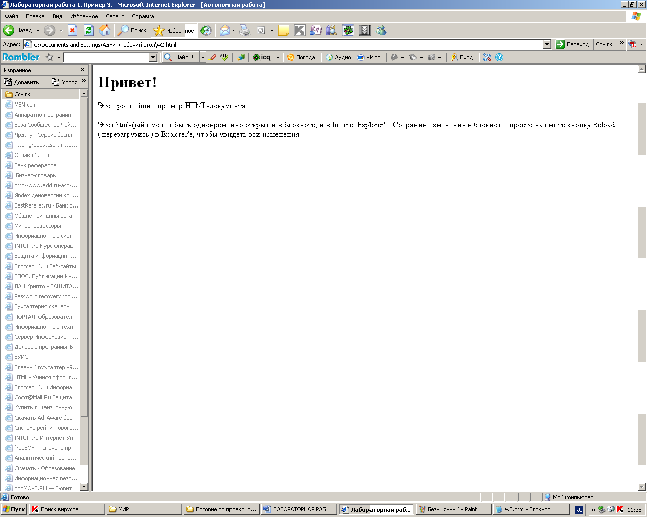Viewport: 647px width, 517px height.
Task: Open the Правка menu
Action: coord(35,16)
